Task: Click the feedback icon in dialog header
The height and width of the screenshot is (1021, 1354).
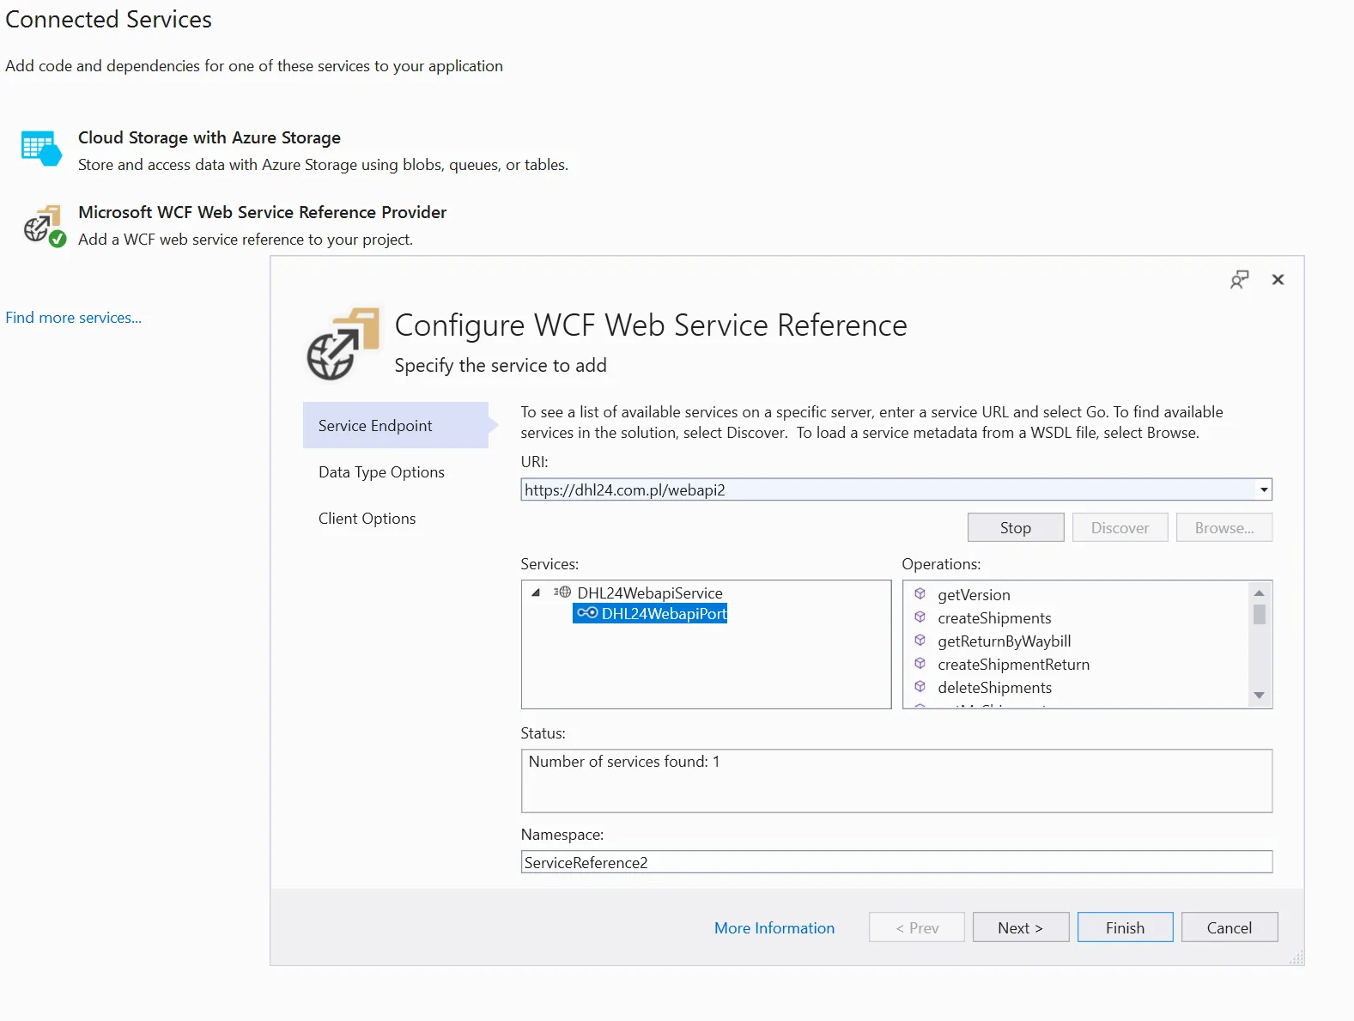Action: coord(1239,280)
